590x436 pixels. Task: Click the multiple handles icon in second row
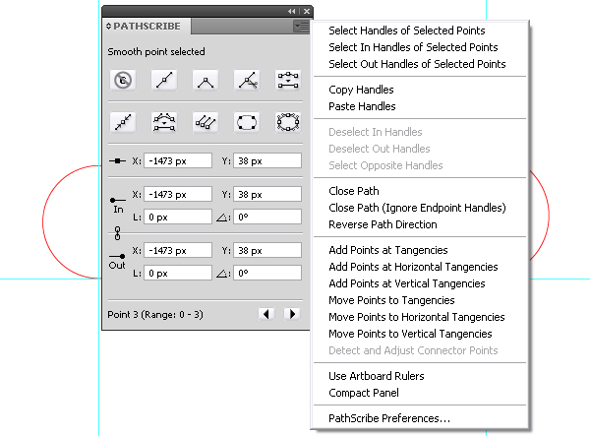(206, 122)
